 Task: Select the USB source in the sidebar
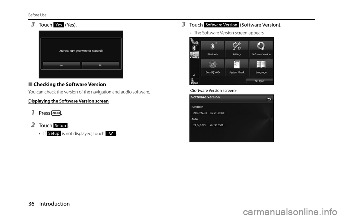coord(194,41)
